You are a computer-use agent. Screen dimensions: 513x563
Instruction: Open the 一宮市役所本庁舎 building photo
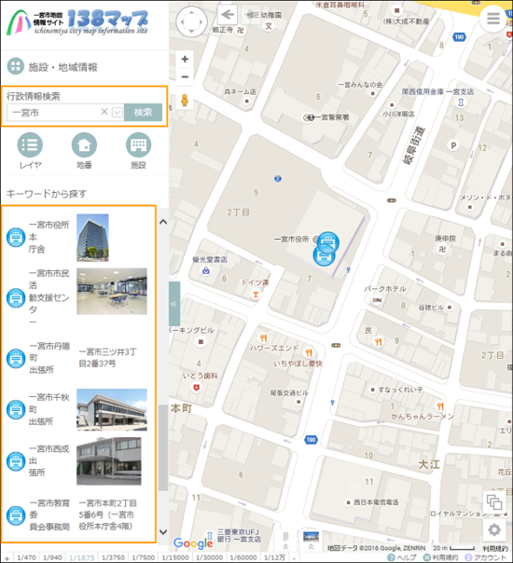[92, 238]
